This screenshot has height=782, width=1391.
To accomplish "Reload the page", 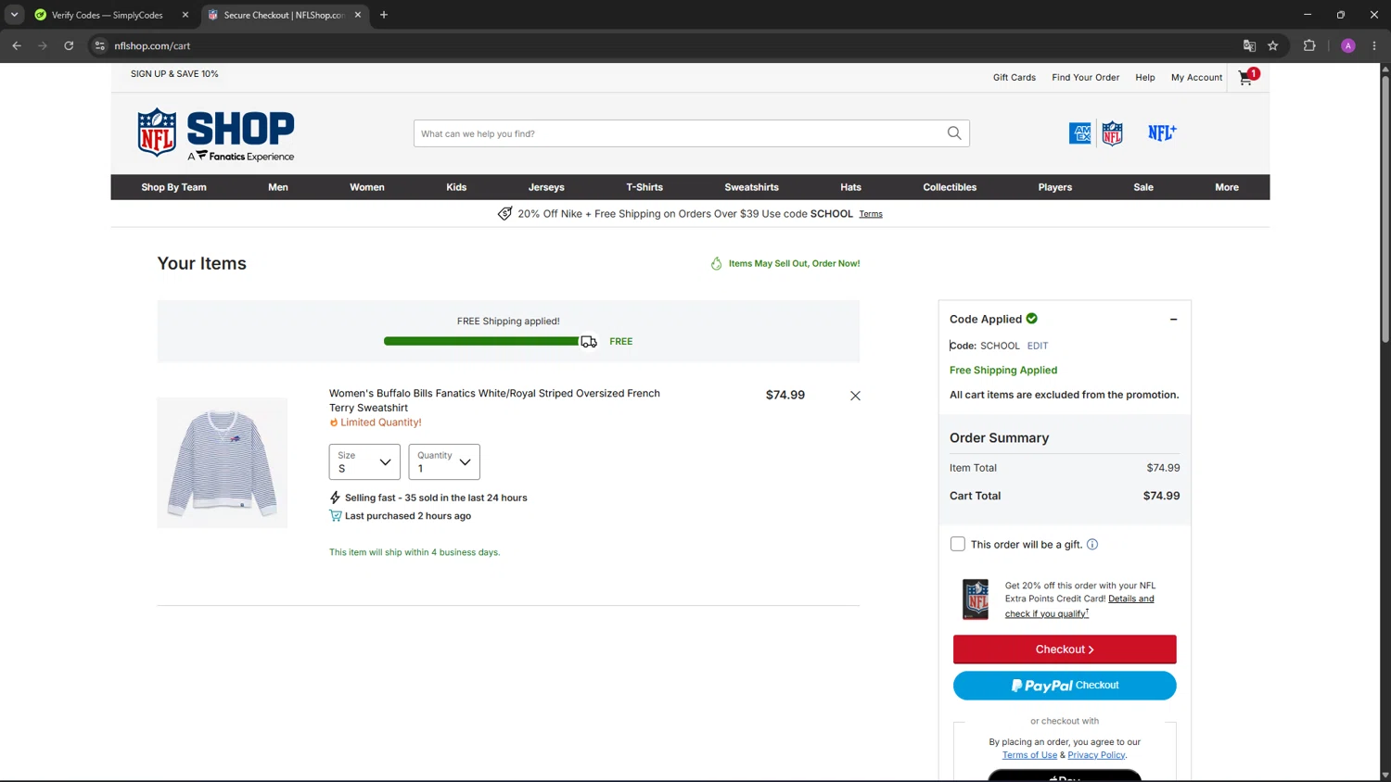I will [x=69, y=45].
